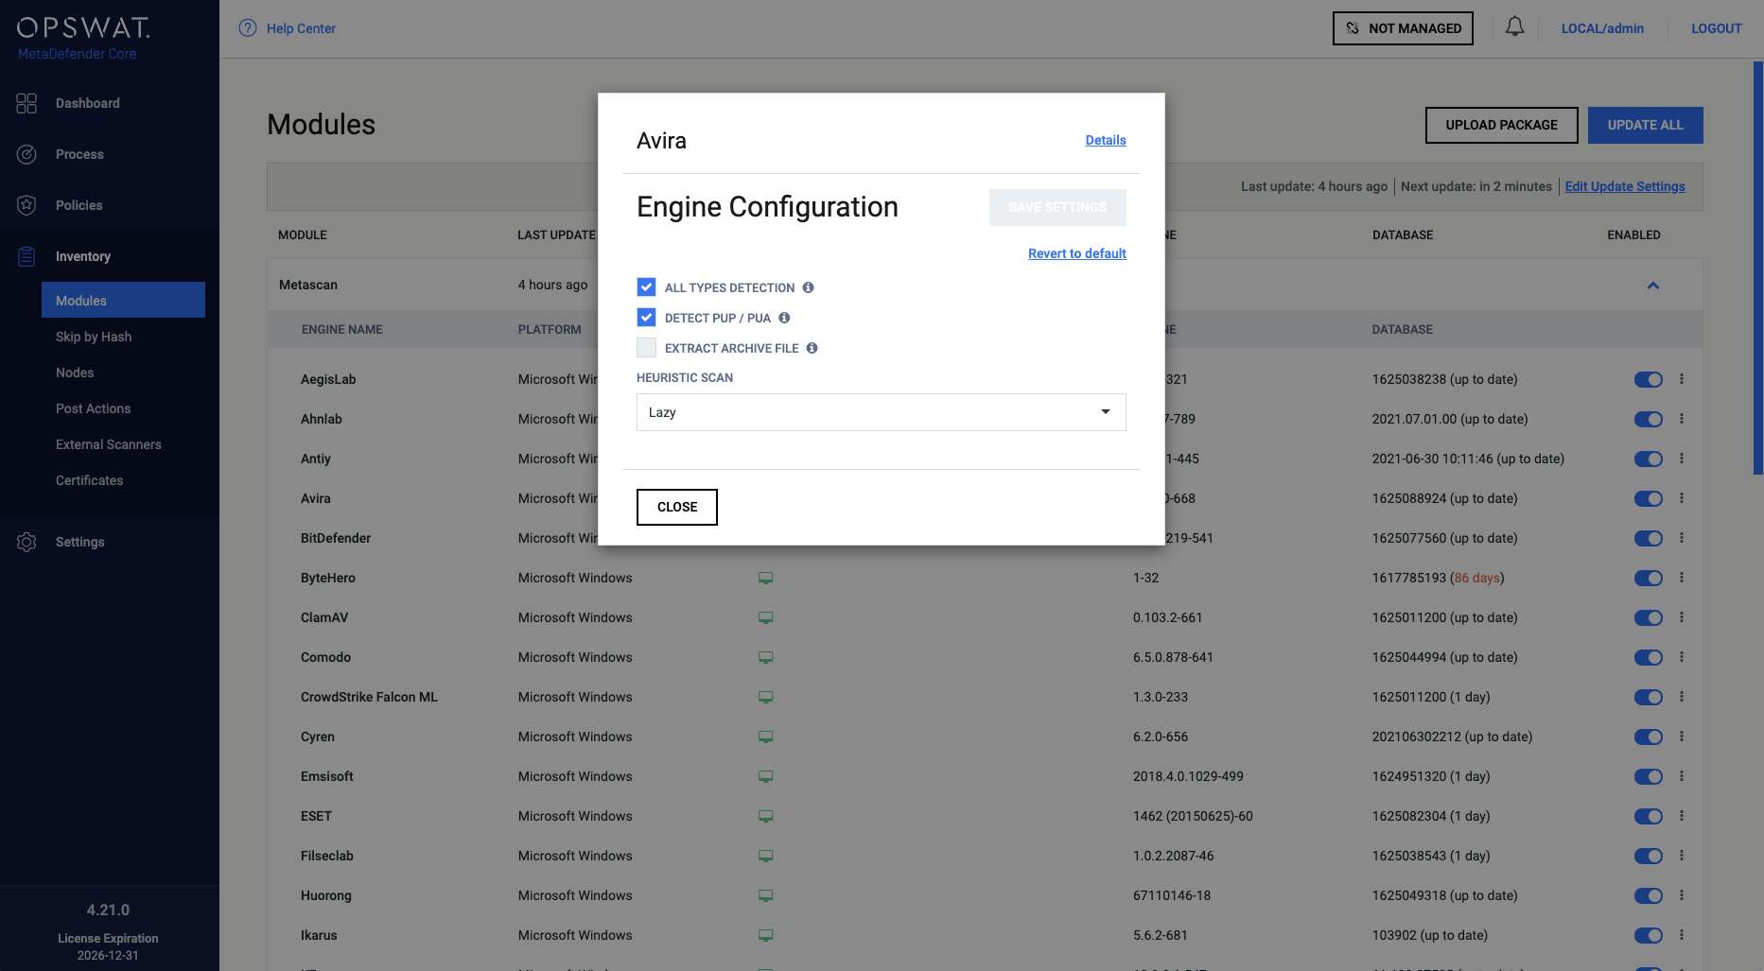
Task: Collapse the Metascan module row chevron
Action: click(x=1652, y=286)
